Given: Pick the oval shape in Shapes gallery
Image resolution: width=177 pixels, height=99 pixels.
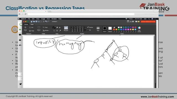Looking at the screenshot, I should (x=83, y=27).
